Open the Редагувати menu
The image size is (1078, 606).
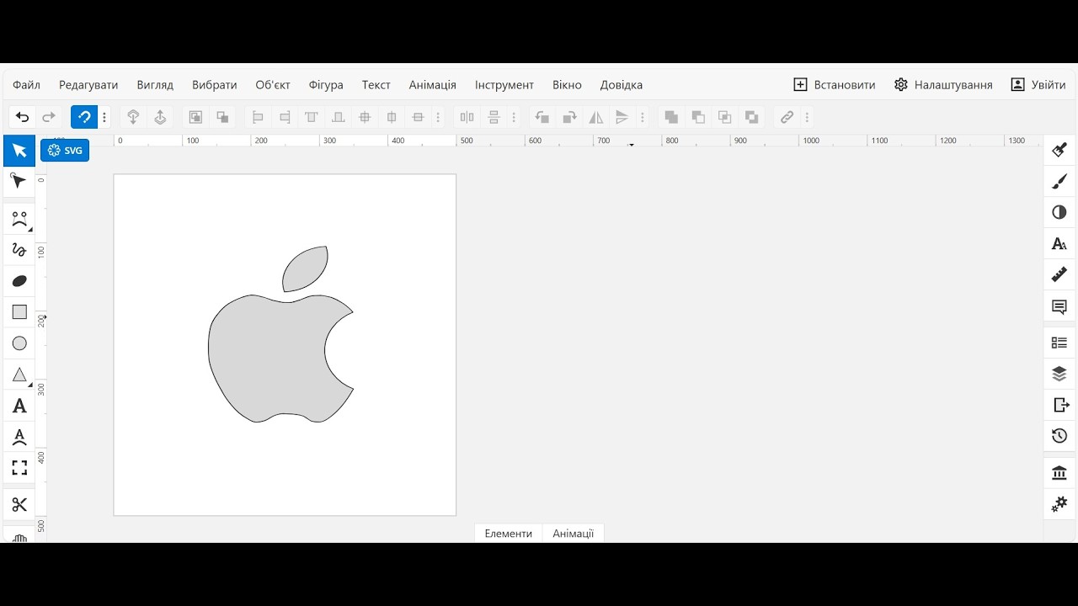click(88, 85)
